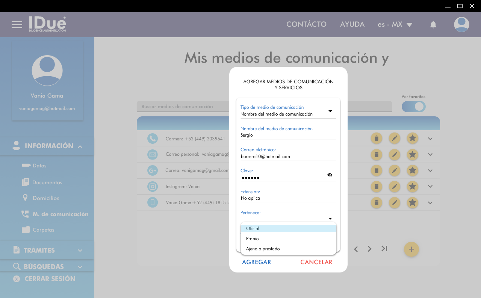This screenshot has height=298, width=481.
Task: Delete the Carmen phone entry
Action: click(x=376, y=138)
